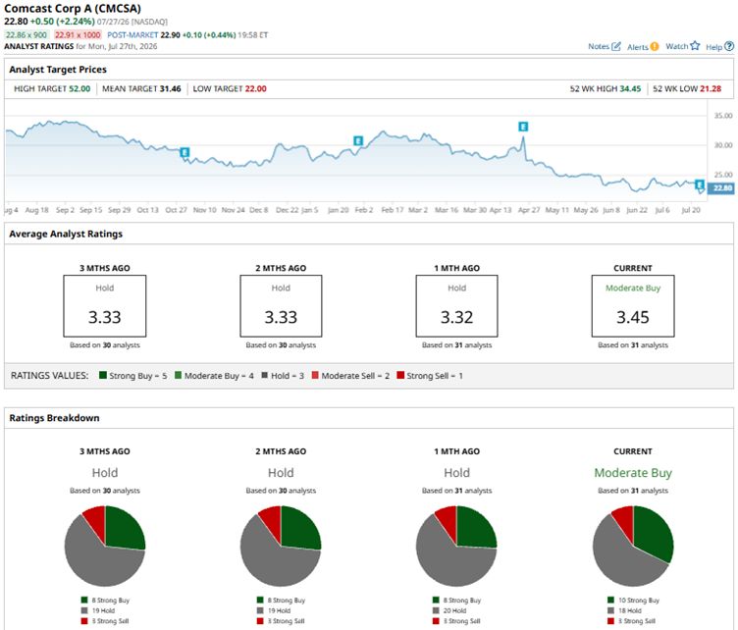The width and height of the screenshot is (738, 630).
Task: Click 52 WK HIGH 34.45 value
Action: [x=630, y=88]
